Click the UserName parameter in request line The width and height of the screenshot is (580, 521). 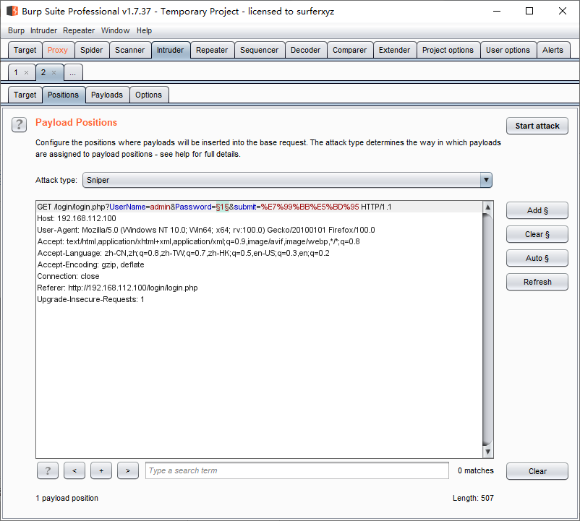[127, 207]
